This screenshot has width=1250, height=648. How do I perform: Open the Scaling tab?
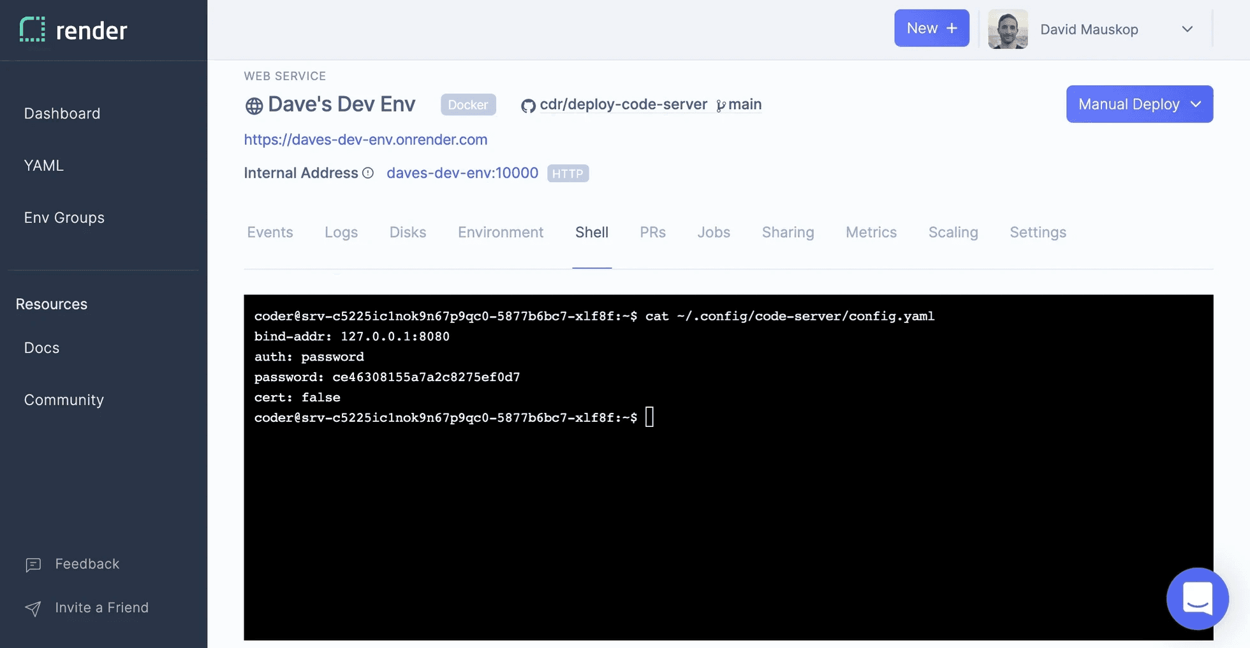pyautogui.click(x=953, y=232)
